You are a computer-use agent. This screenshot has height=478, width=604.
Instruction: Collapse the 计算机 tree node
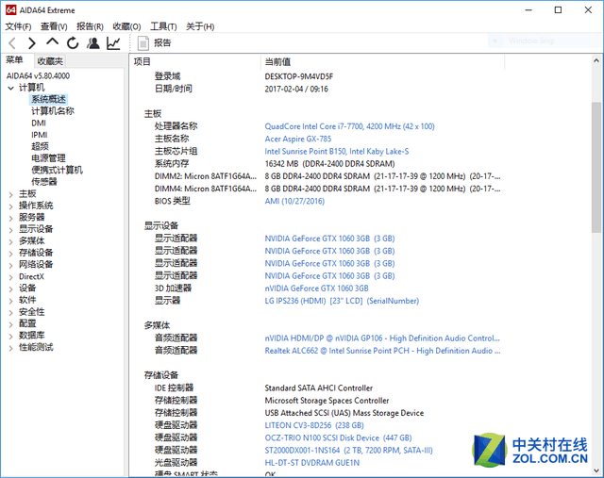click(10, 88)
